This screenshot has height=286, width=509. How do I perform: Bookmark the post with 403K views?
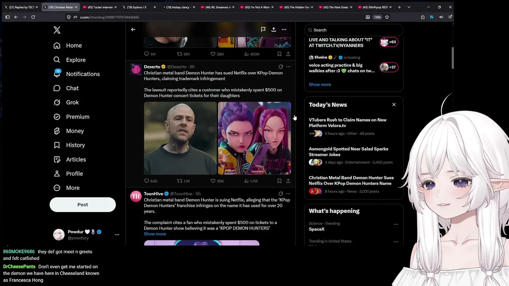click(x=279, y=54)
